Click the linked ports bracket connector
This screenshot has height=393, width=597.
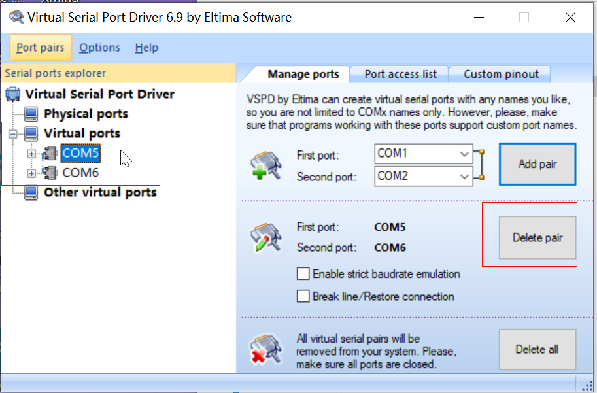pyautogui.click(x=479, y=165)
